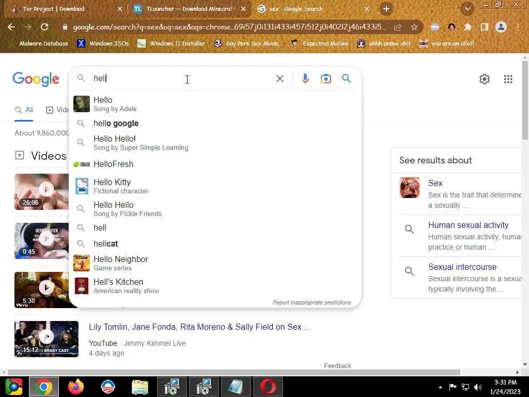Open Google quick settings gear
This screenshot has width=529, height=397.
pos(485,79)
